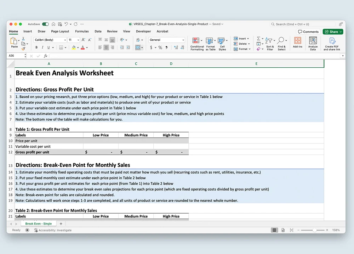
Task: Click the Increase Indent icon
Action: point(128,47)
